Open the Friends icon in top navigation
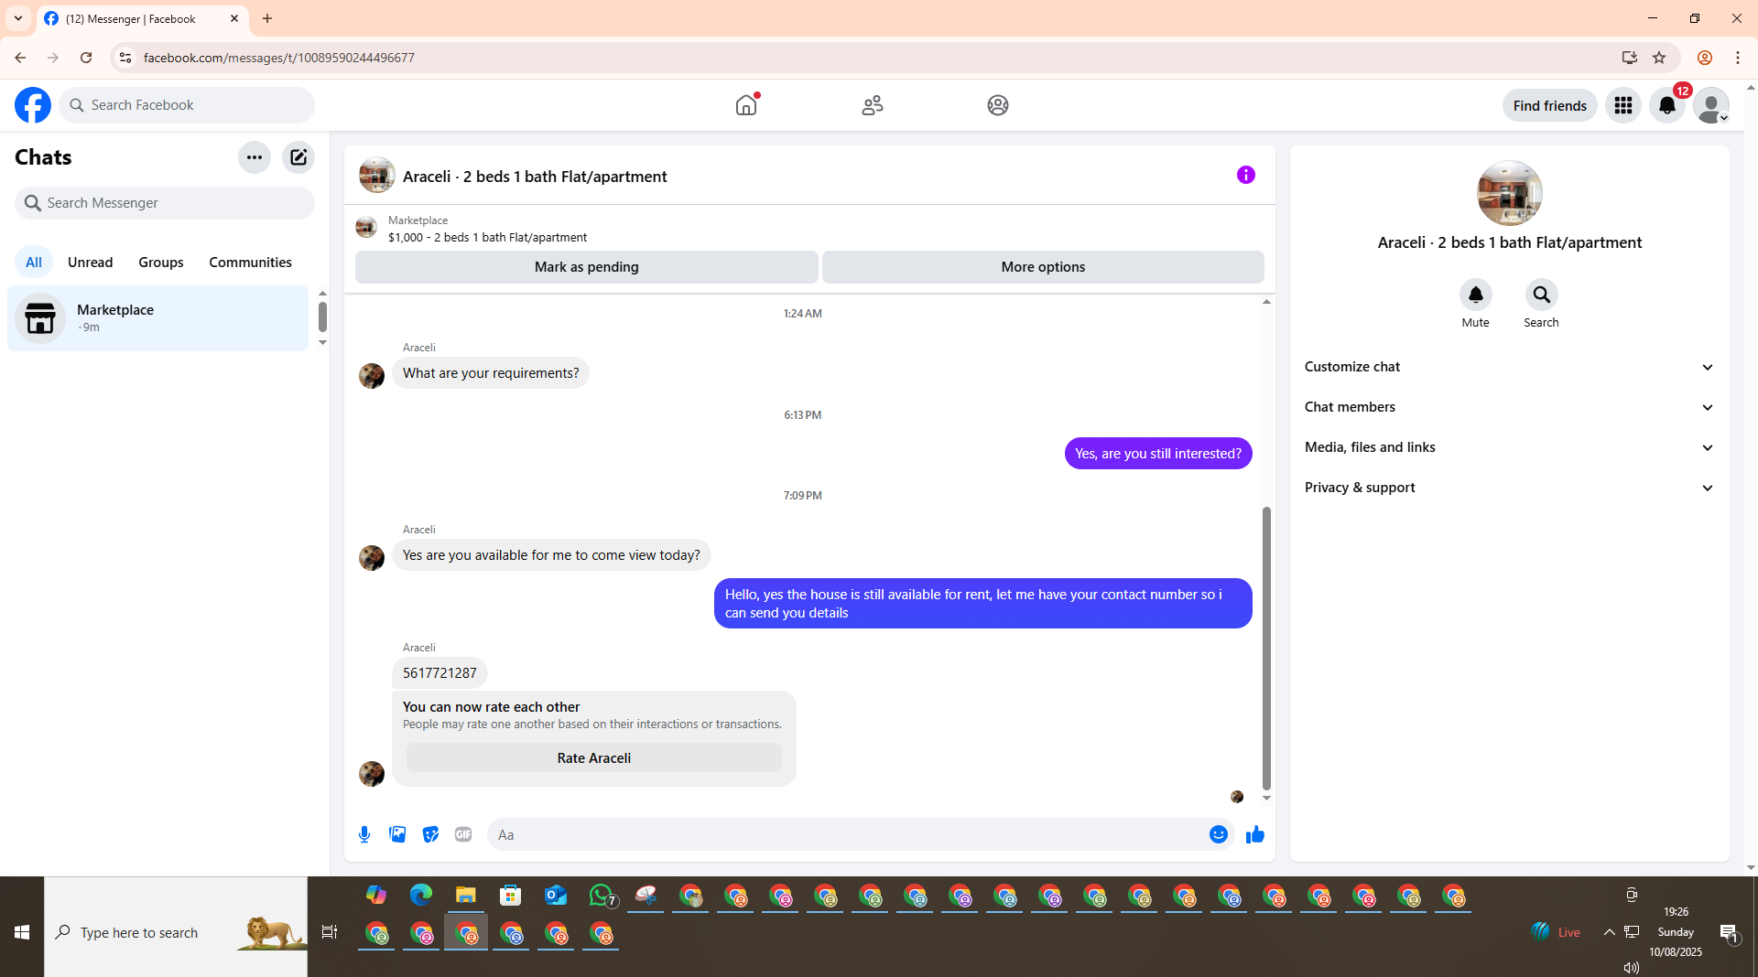Screen dimensions: 1758x977 tap(873, 105)
